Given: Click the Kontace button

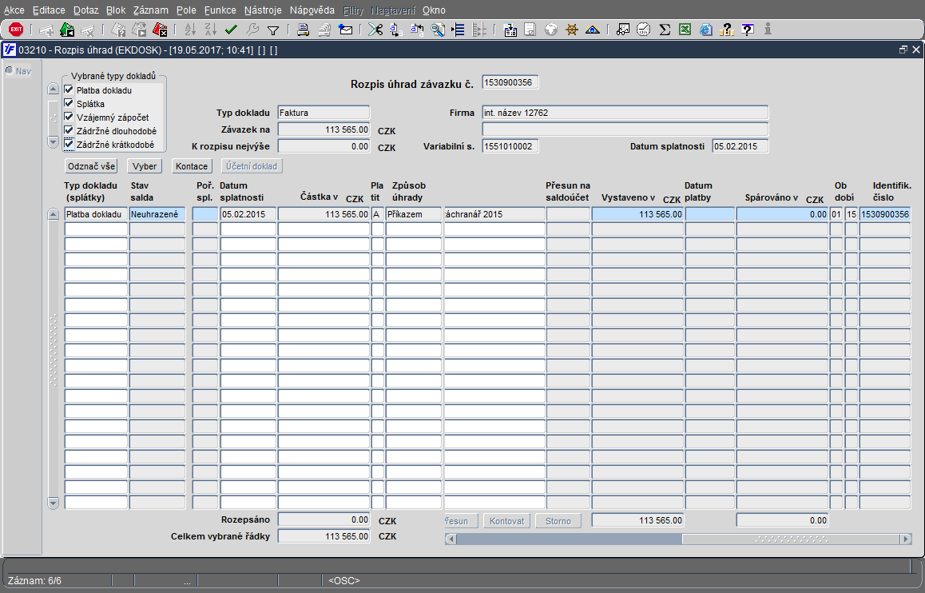Looking at the screenshot, I should [x=192, y=166].
